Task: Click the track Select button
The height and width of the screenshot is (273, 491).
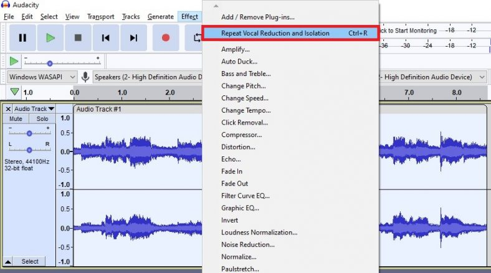Action: 30,261
